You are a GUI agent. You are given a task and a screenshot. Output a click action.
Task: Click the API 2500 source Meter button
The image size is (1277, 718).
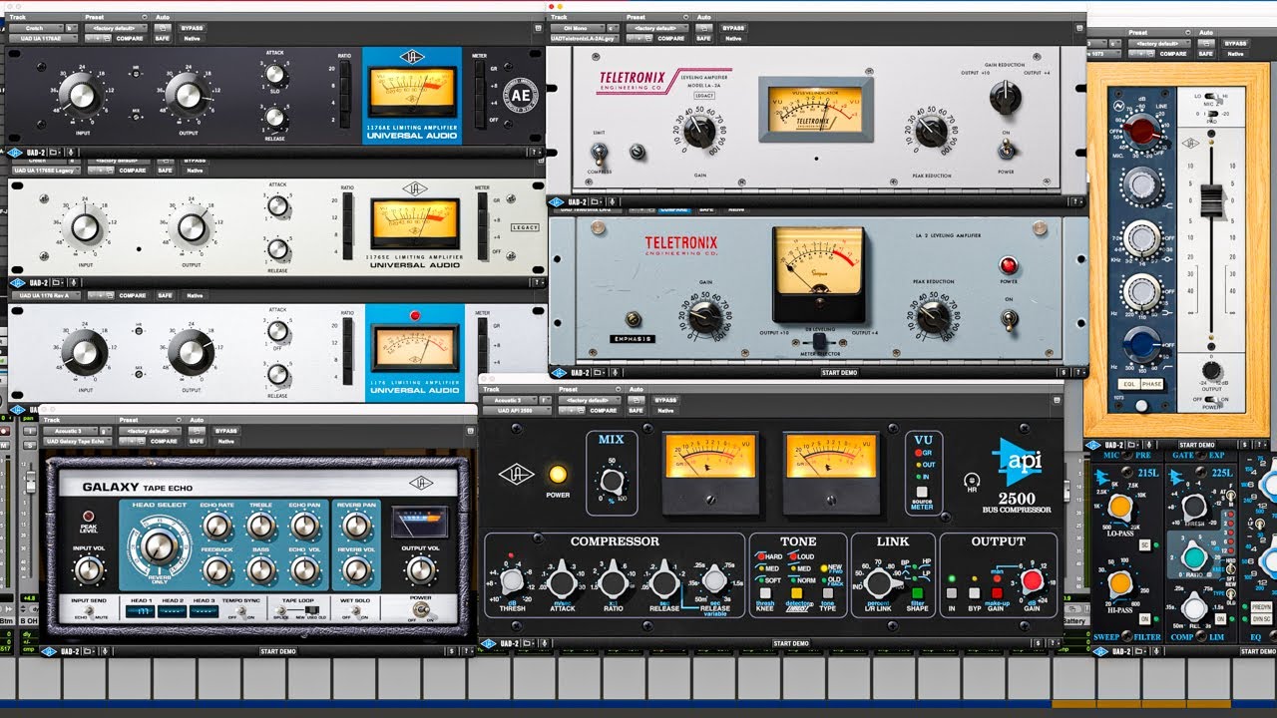(921, 493)
